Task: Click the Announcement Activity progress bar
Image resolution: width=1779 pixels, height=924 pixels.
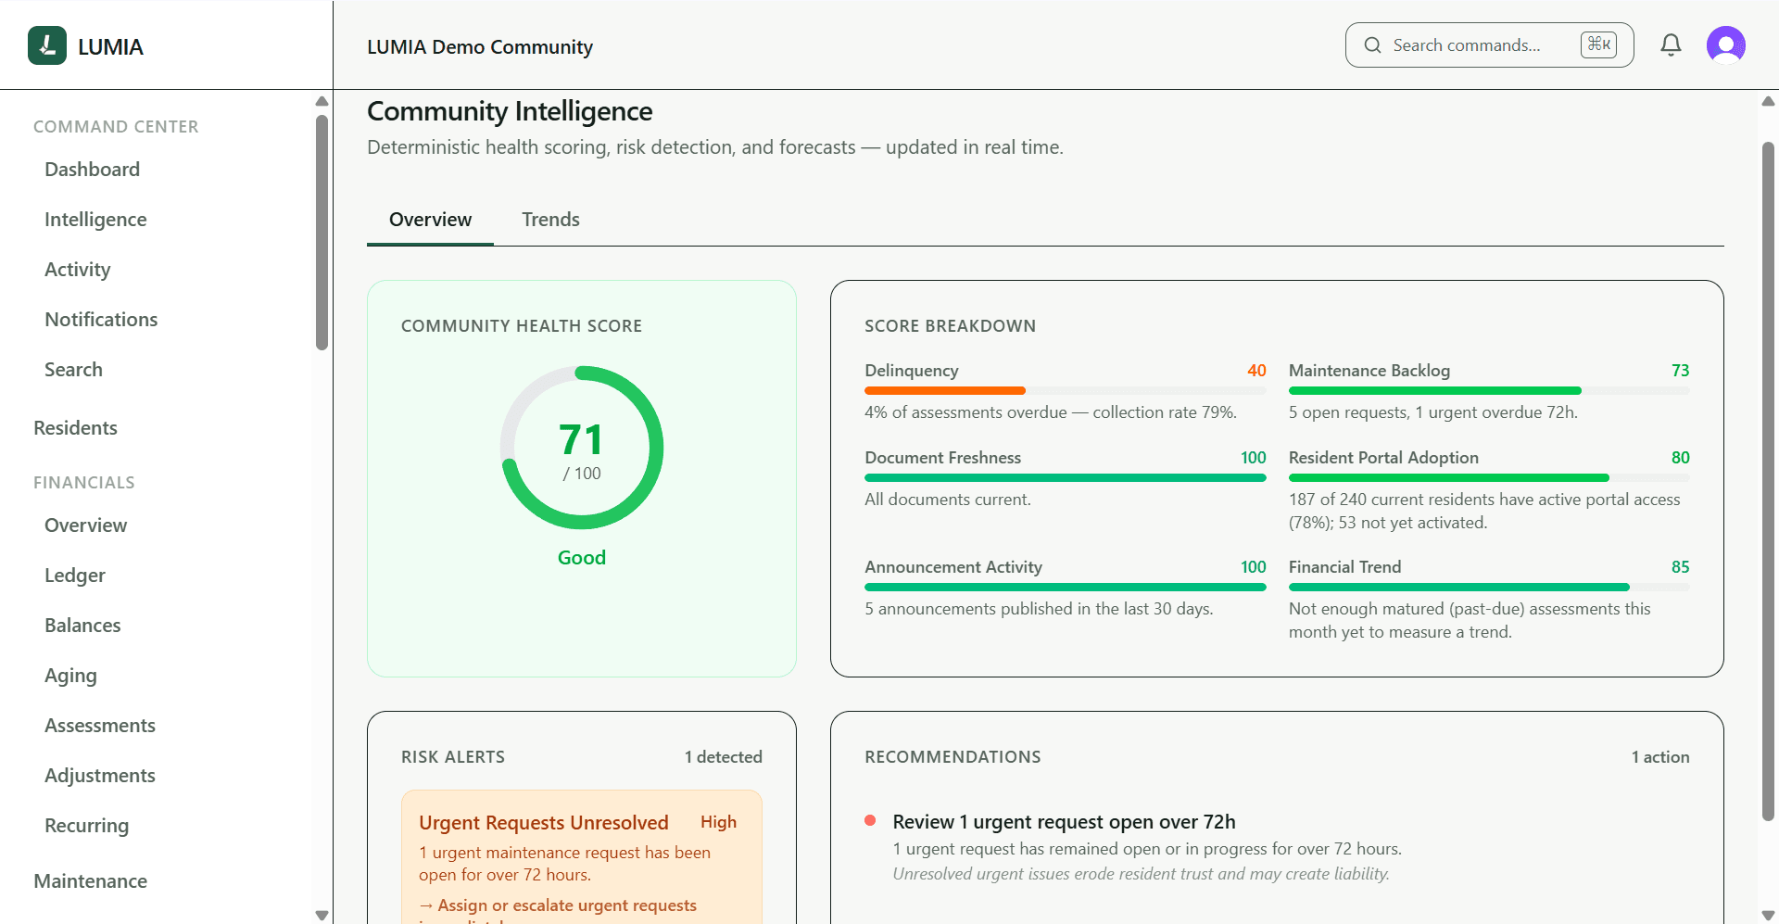Action: pyautogui.click(x=1065, y=588)
